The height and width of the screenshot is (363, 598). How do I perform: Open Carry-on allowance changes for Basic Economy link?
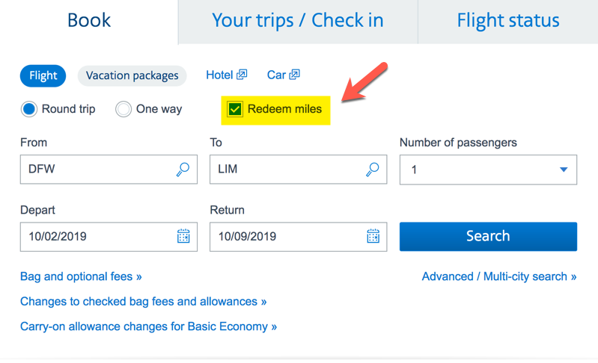pyautogui.click(x=148, y=327)
